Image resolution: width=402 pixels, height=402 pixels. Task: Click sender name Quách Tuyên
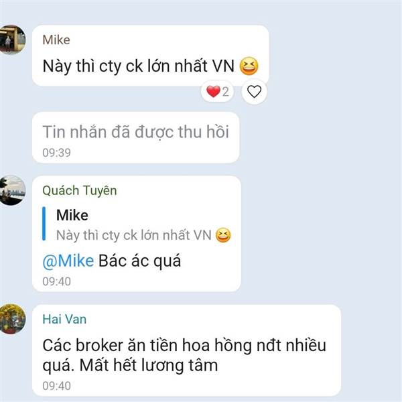(80, 190)
